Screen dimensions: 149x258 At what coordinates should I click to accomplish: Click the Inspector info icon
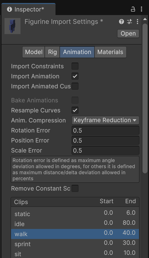coord(9,9)
